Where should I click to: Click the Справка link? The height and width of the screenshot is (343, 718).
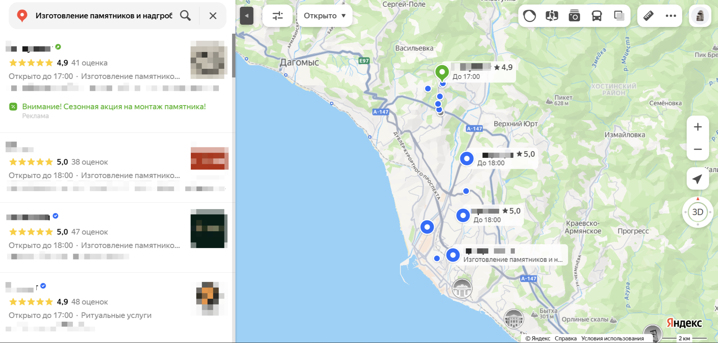click(565, 339)
